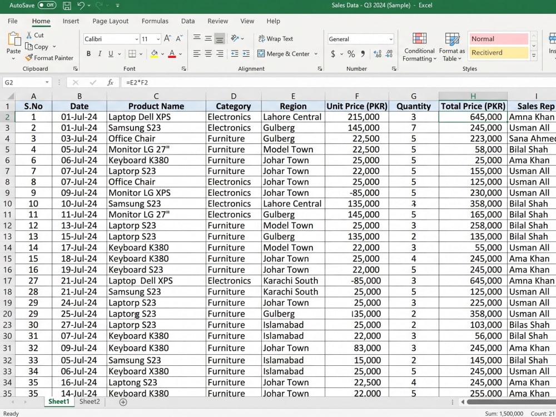The height and width of the screenshot is (417, 556).
Task: Open the Calibri font name dropdown
Action: 137,39
